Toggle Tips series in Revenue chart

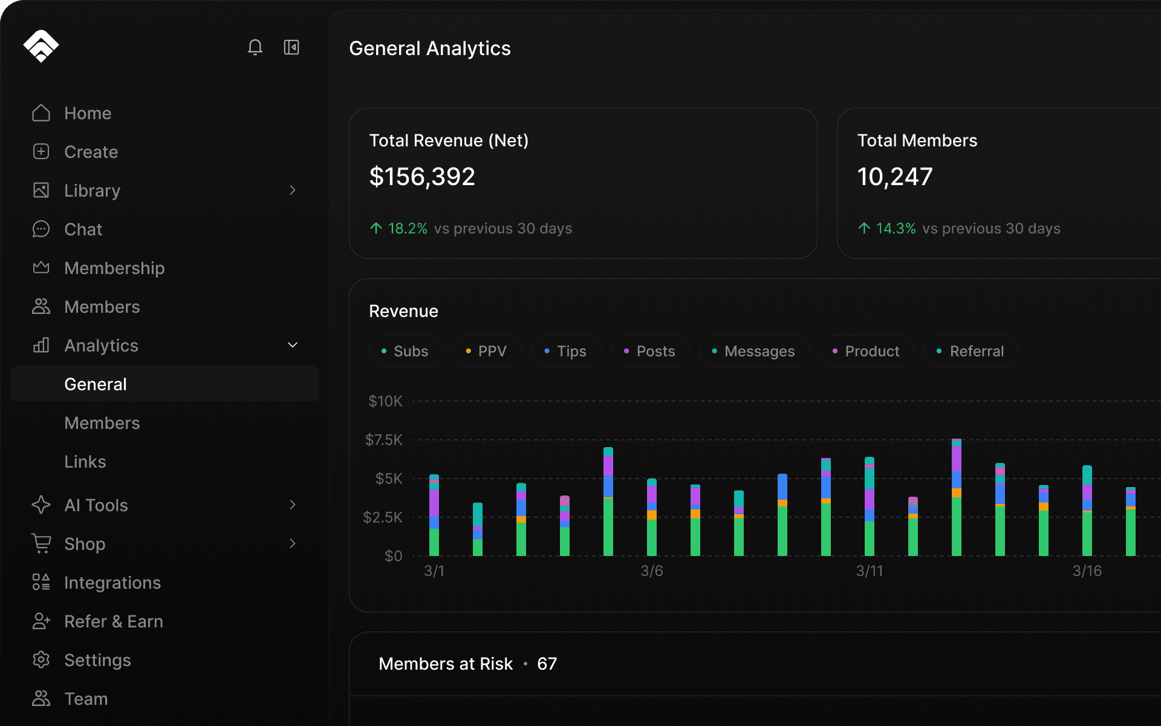click(x=567, y=351)
